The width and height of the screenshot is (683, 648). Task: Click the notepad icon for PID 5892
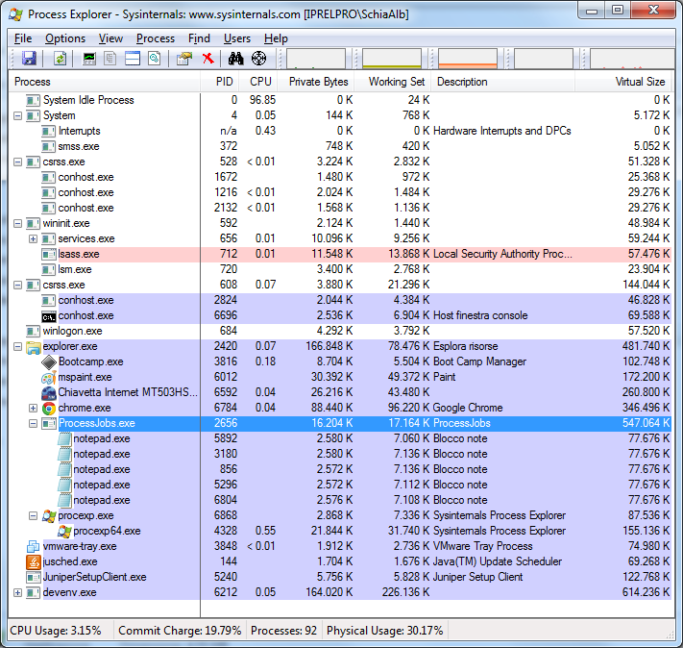64,438
